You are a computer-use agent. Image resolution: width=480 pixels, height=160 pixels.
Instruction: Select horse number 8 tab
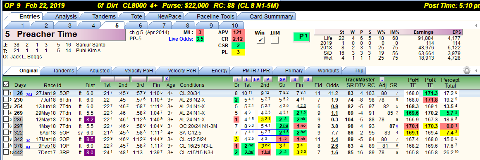click(188, 26)
